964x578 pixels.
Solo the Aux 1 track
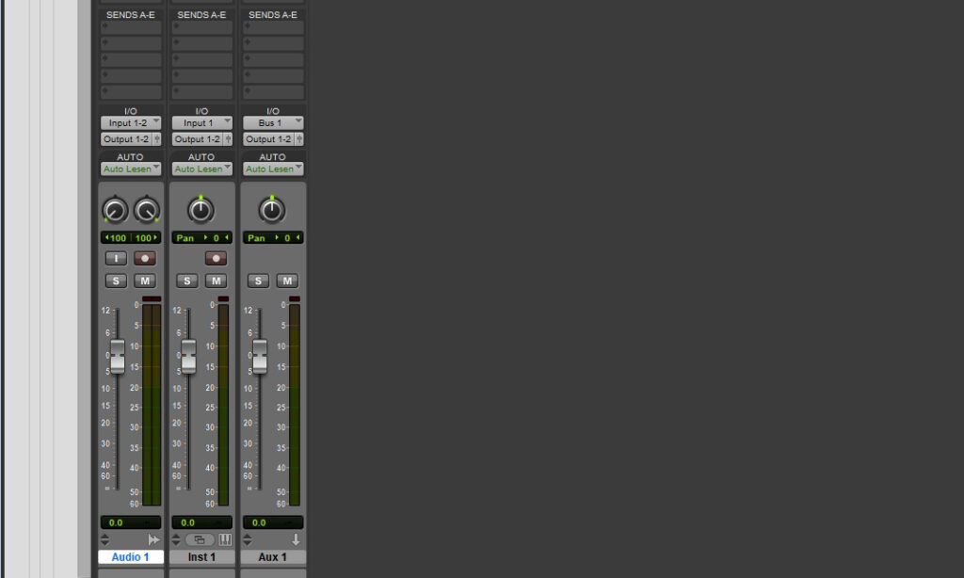258,281
